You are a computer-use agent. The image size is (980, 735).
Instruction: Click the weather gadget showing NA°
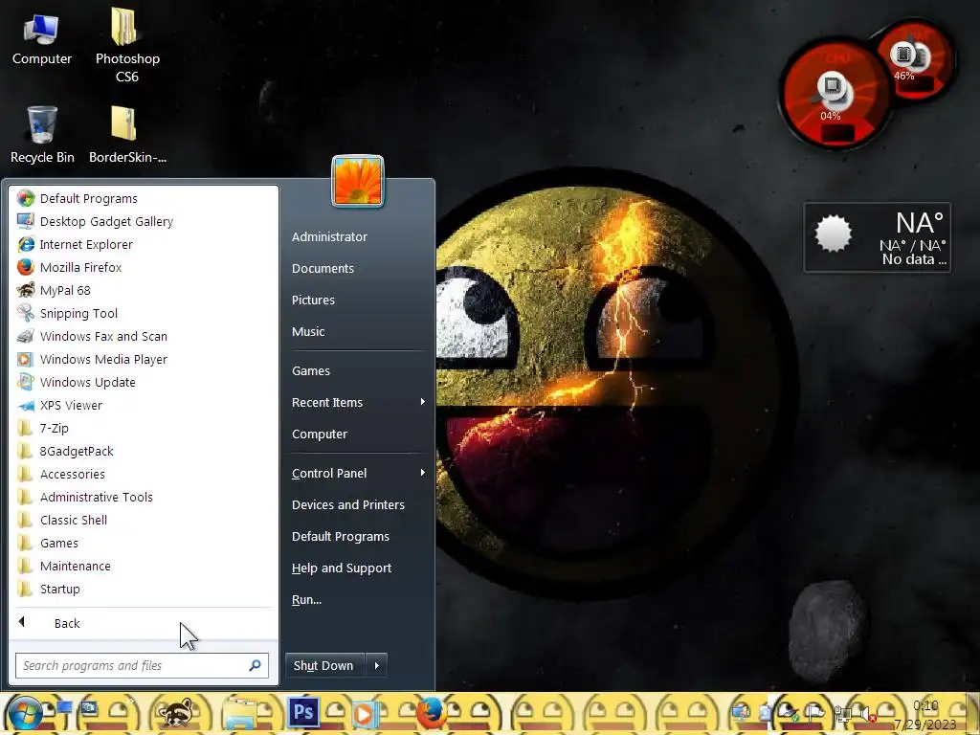pos(878,237)
